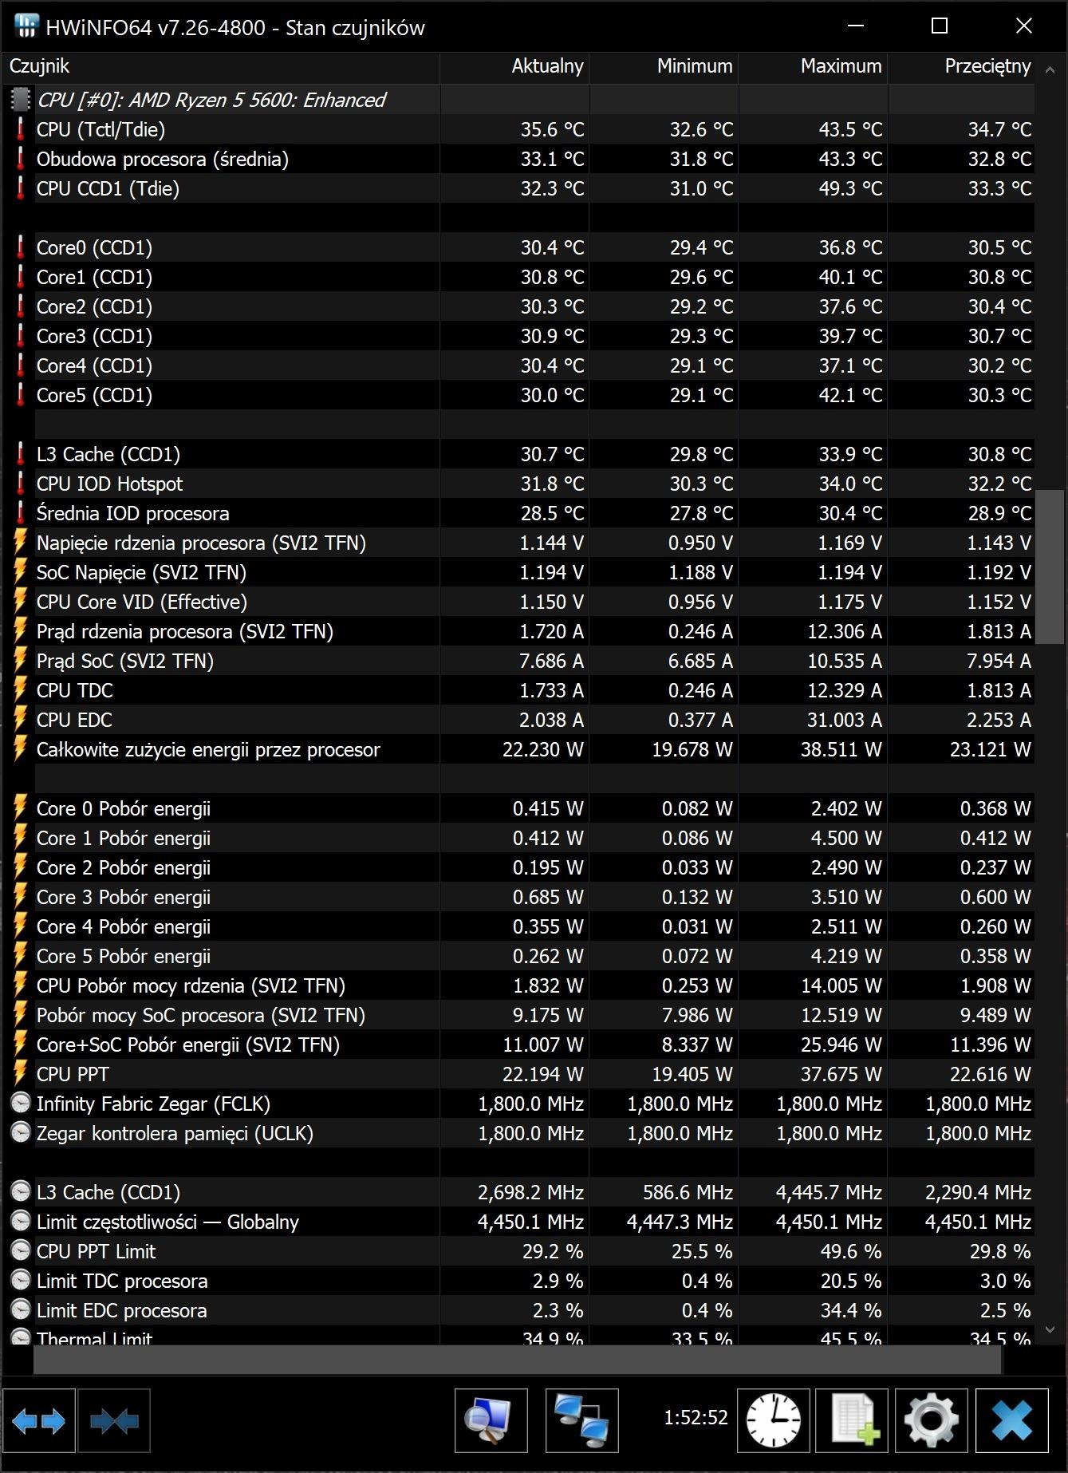The width and height of the screenshot is (1068, 1473).
Task: Open the monitor with magnifier toolbar button
Action: pos(491,1421)
